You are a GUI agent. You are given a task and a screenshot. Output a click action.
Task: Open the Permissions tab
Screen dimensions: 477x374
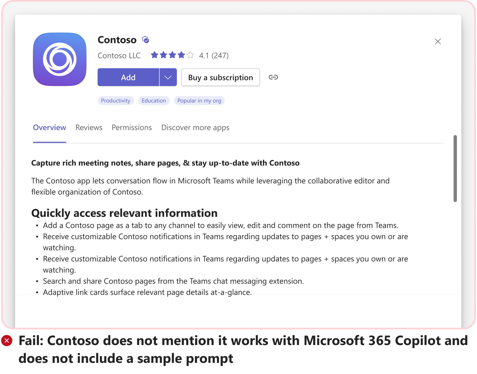point(132,128)
